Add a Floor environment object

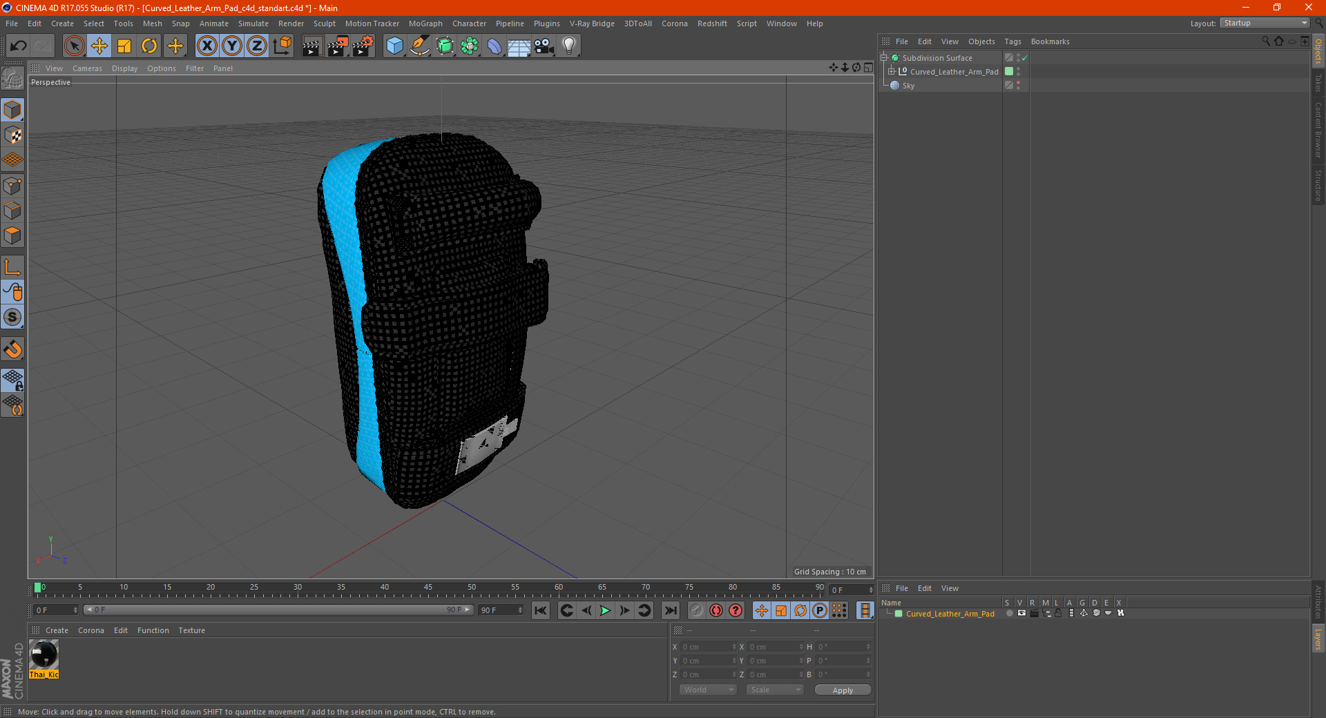pyautogui.click(x=519, y=46)
